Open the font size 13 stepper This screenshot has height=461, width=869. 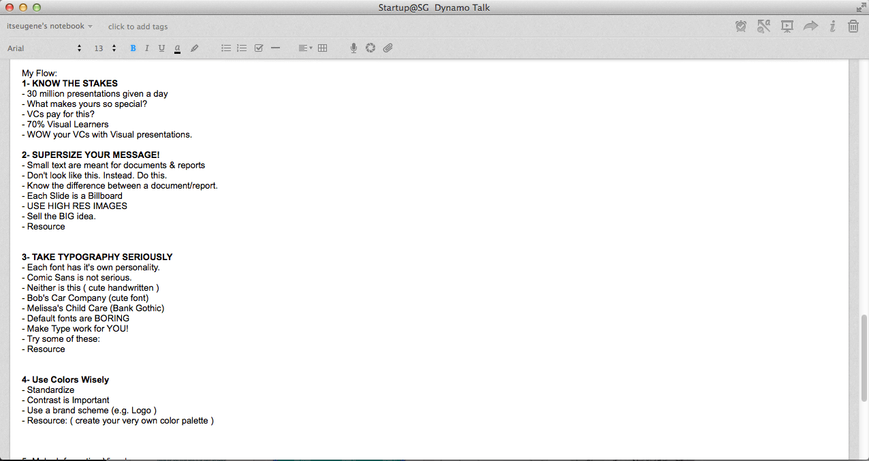(105, 48)
